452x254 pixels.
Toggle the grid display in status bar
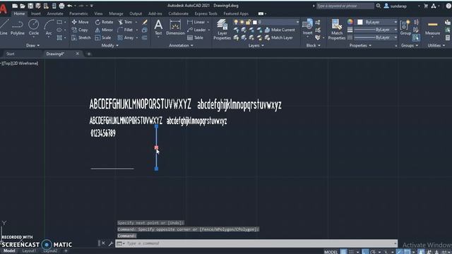[x=343, y=252]
